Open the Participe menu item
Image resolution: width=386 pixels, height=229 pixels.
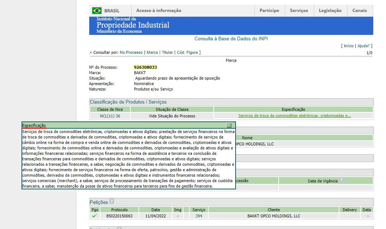pos(269,11)
